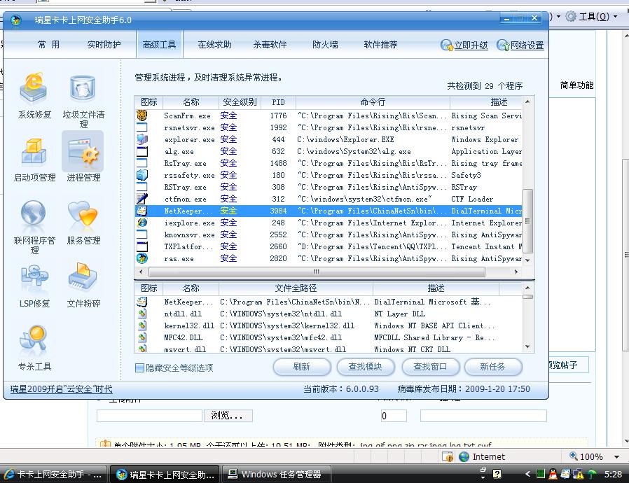Viewport: 629px width, 483px height.
Task: Click the 新任务 new task button
Action: tap(493, 367)
